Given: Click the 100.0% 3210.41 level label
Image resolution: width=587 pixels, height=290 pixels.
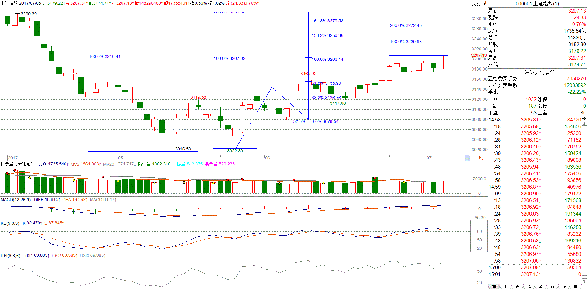Looking at the screenshot, I should coord(105,56).
